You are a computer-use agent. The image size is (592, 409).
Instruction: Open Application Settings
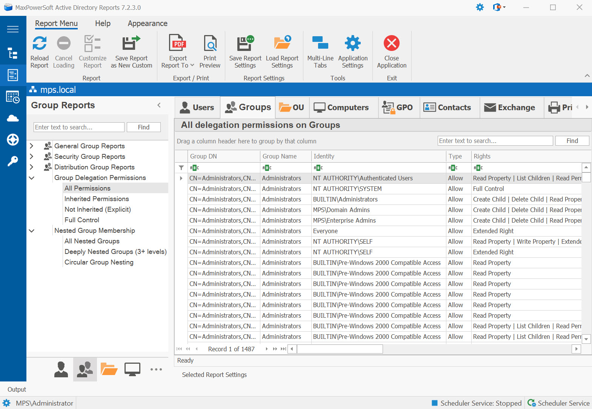coord(353,52)
